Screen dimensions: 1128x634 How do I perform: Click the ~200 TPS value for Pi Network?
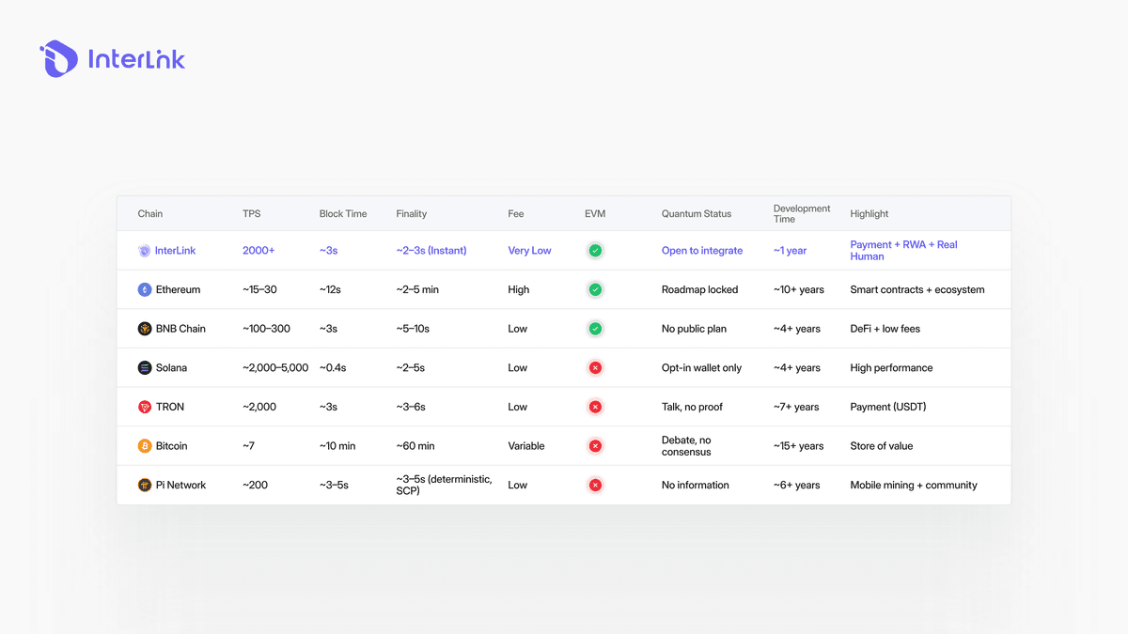click(255, 486)
